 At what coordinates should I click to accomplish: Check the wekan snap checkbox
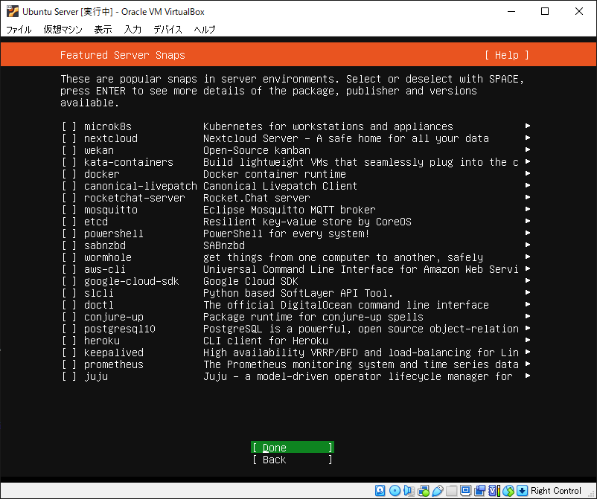pos(69,150)
